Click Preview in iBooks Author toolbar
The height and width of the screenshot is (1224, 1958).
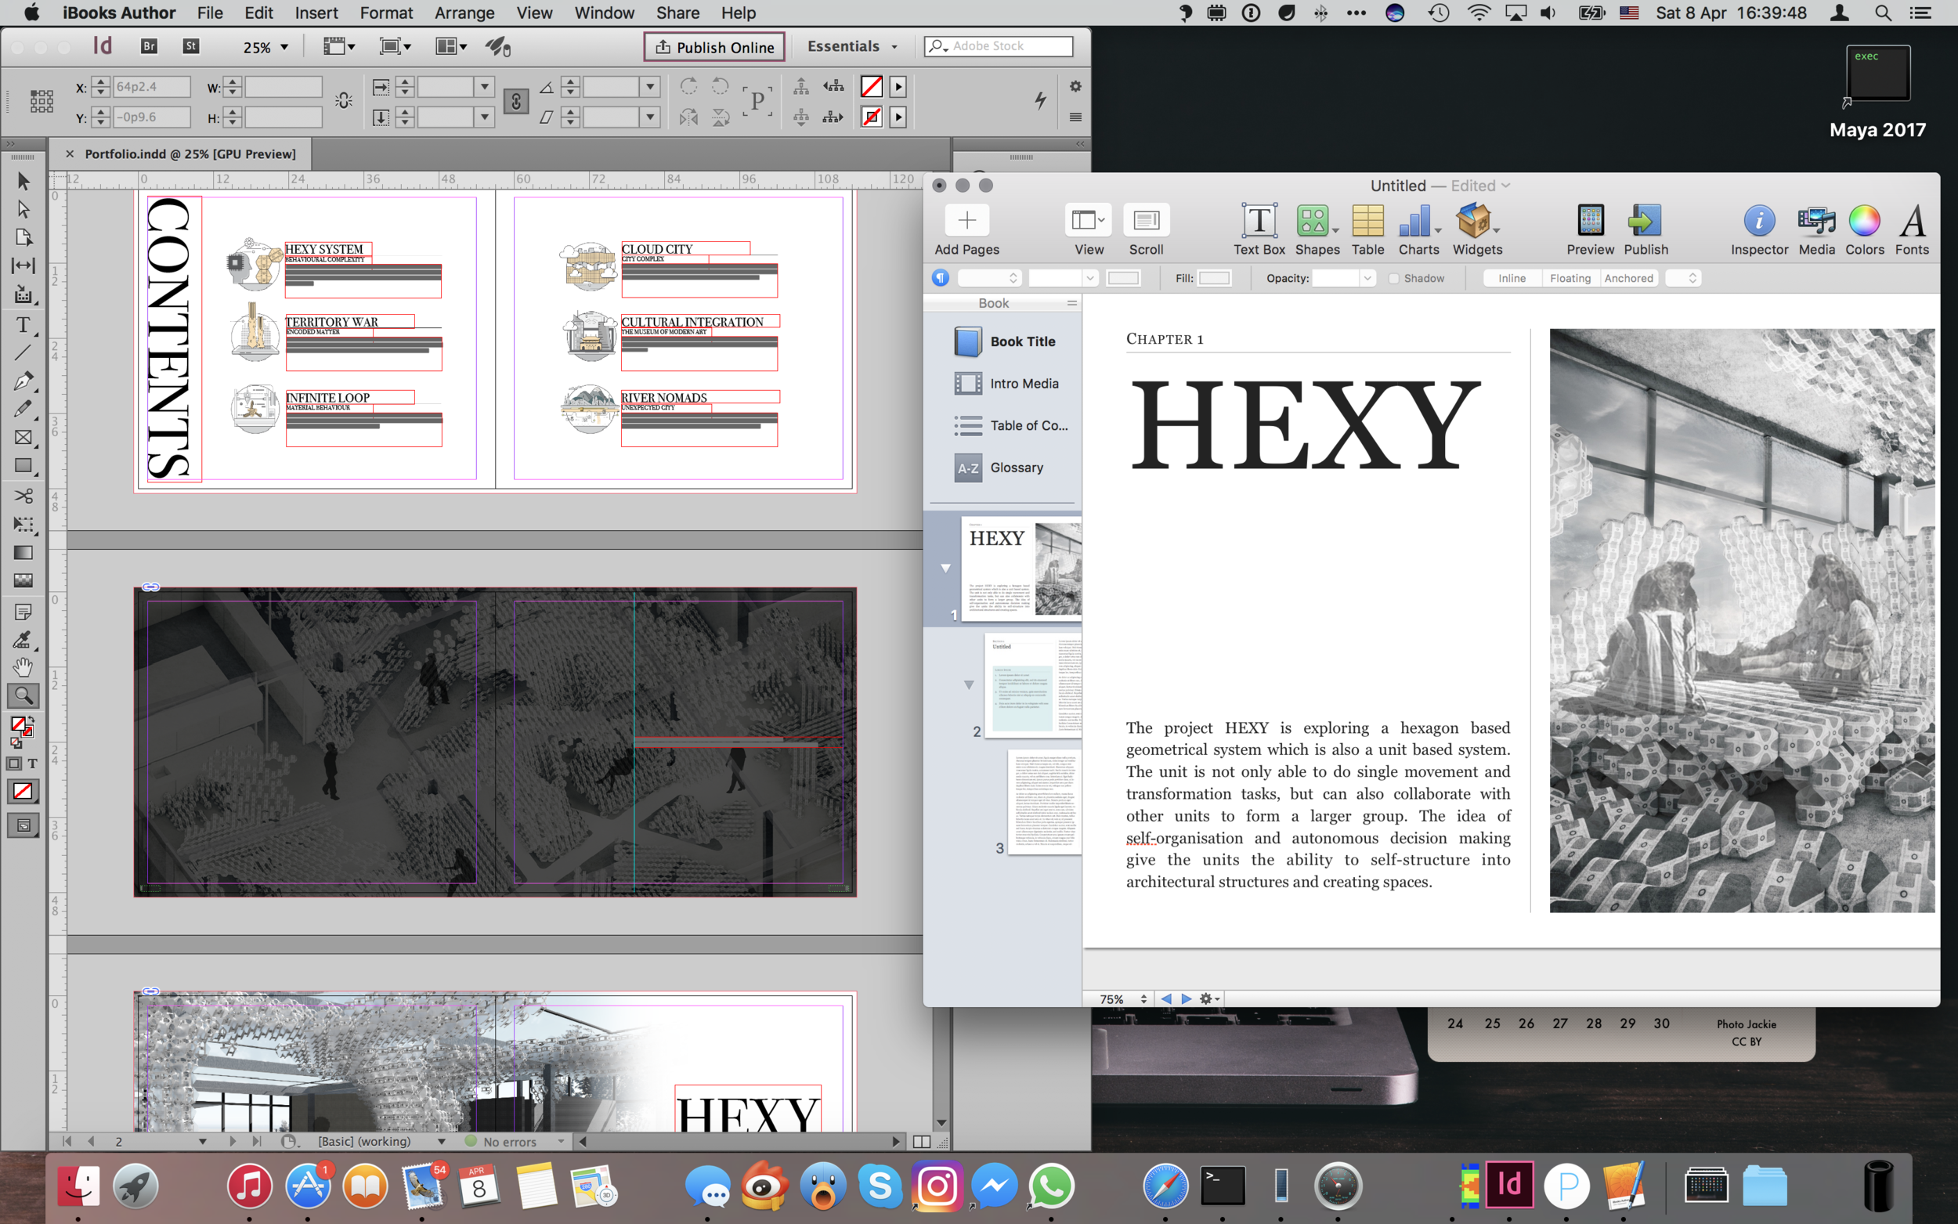click(1590, 230)
